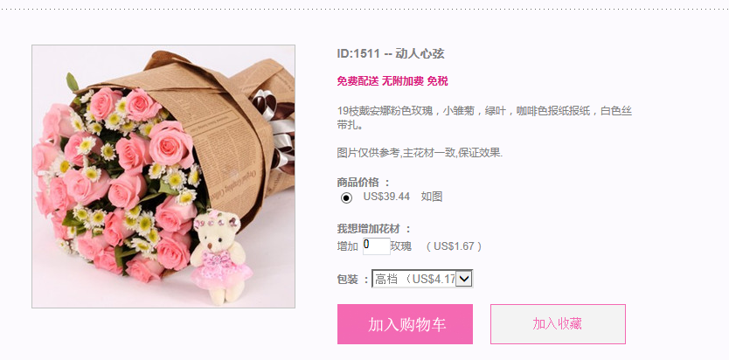Click the 如图 option label

432,197
